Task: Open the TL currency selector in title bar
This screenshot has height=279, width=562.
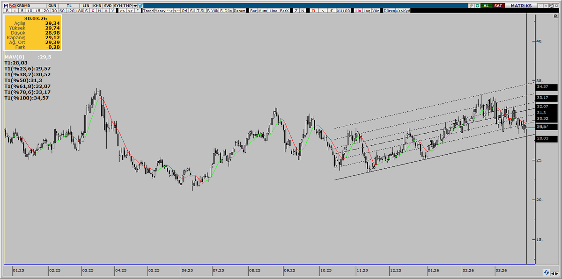Action: click(x=69, y=6)
